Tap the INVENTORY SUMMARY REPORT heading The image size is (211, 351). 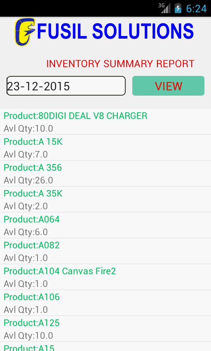pyautogui.click(x=120, y=64)
